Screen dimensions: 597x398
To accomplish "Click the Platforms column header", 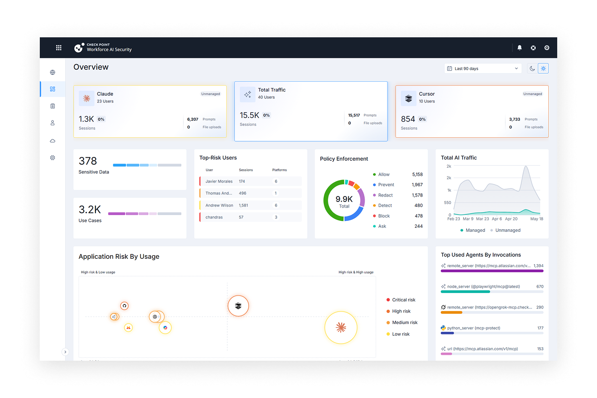I will tap(280, 170).
